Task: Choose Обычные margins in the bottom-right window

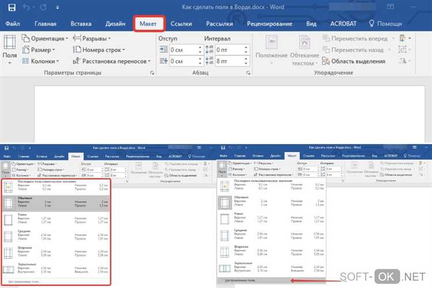Action: (x=271, y=203)
